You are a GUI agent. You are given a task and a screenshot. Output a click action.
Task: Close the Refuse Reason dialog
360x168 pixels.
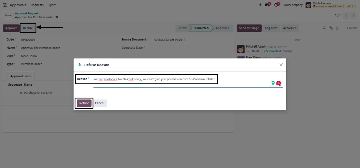(x=281, y=65)
